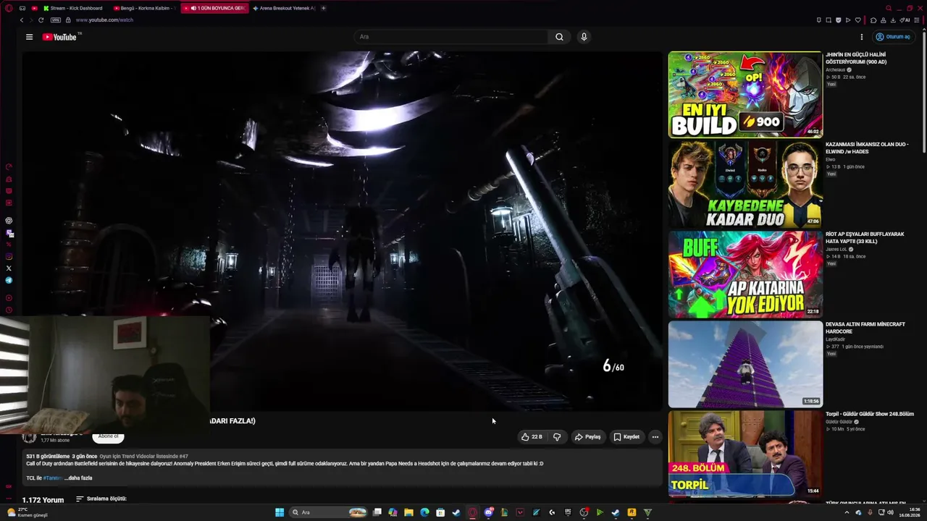Image resolution: width=927 pixels, height=521 pixels.
Task: Save the video with Kaydet button
Action: tap(626, 437)
